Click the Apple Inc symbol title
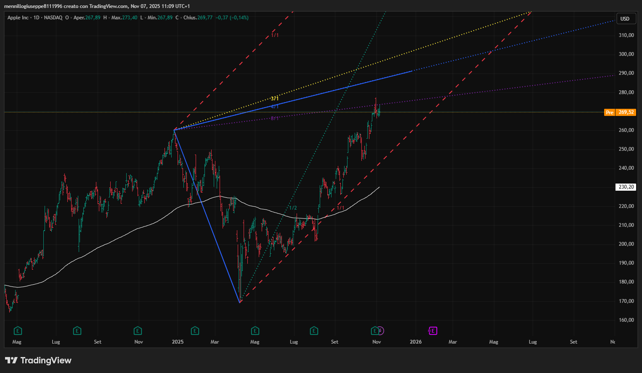The image size is (642, 373). coord(18,18)
